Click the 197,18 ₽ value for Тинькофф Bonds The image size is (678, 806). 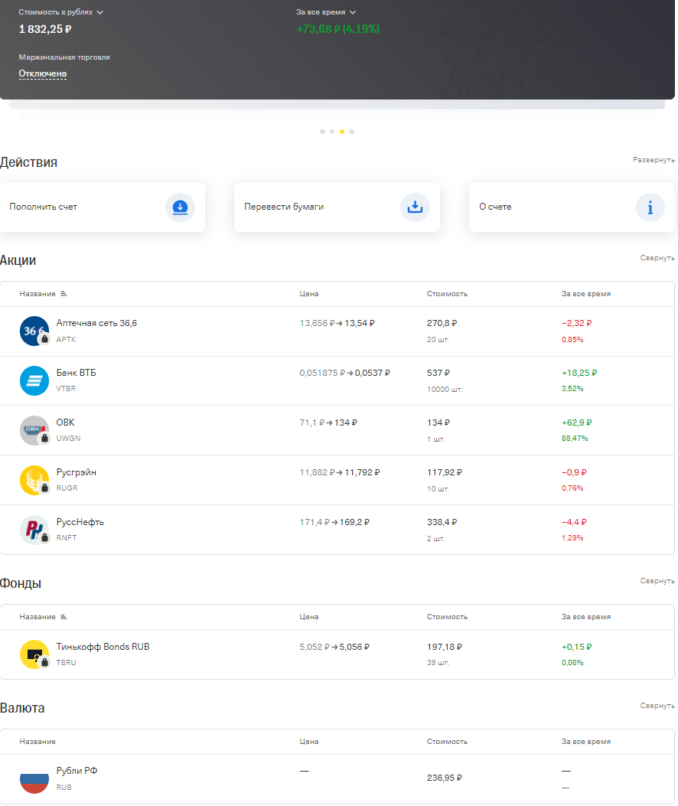coord(444,647)
